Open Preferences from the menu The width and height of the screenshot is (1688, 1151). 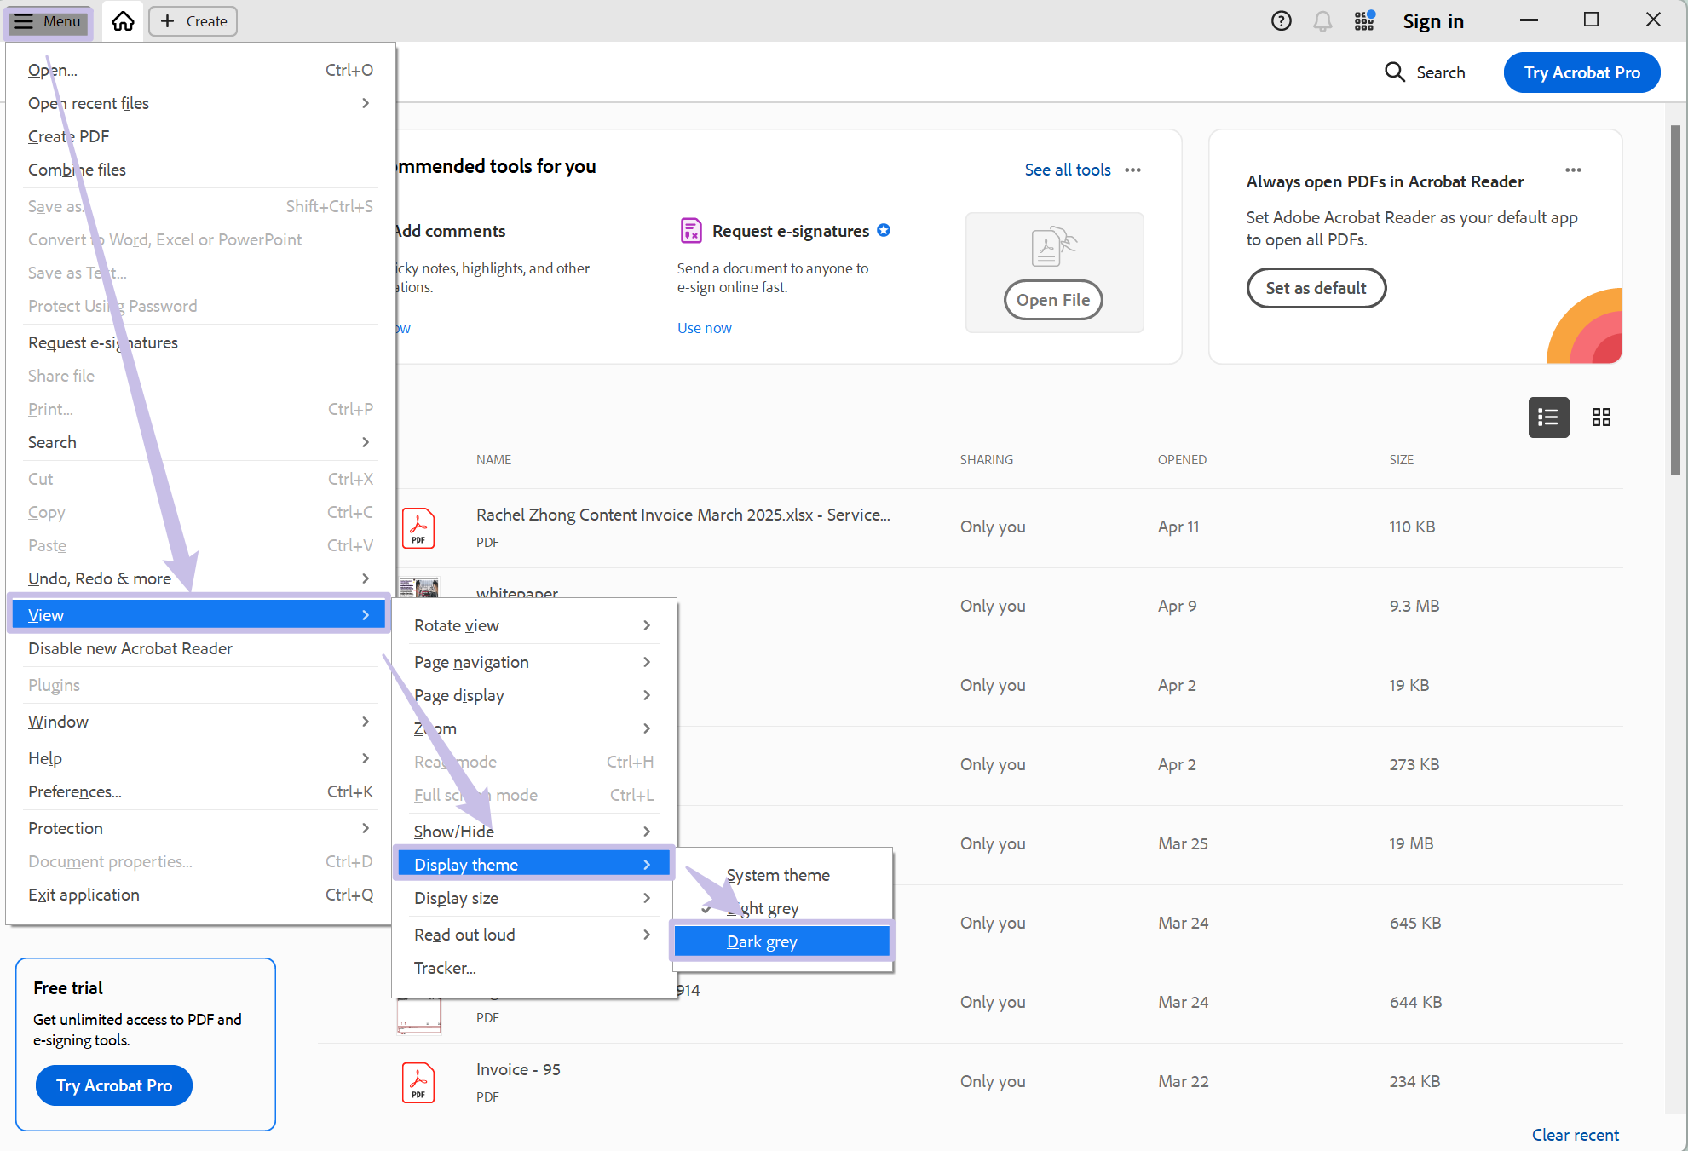(74, 791)
